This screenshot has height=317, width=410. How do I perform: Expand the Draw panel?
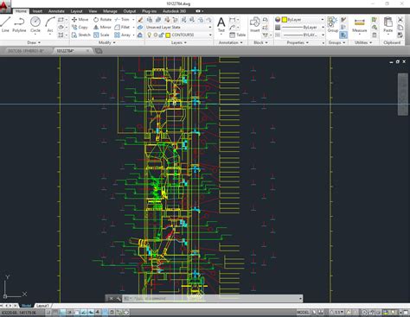34,42
